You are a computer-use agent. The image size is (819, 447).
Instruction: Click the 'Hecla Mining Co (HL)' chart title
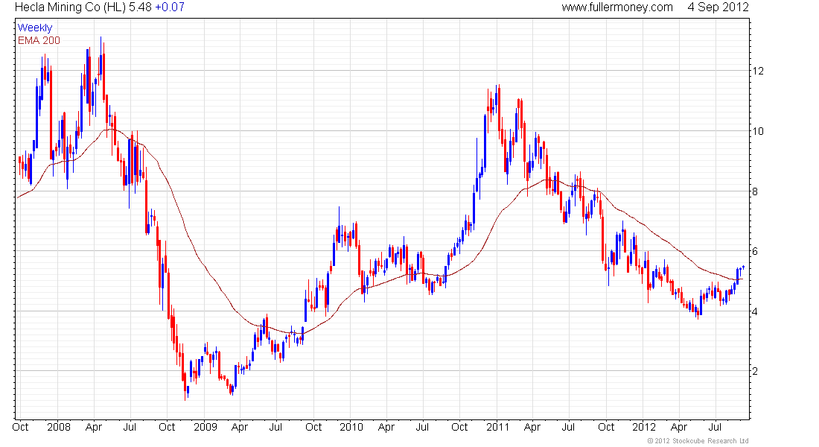[69, 7]
